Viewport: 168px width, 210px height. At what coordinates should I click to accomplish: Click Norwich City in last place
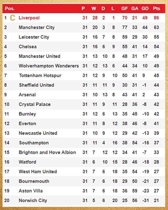click(x=33, y=201)
